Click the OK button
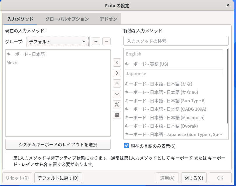 [220, 178]
